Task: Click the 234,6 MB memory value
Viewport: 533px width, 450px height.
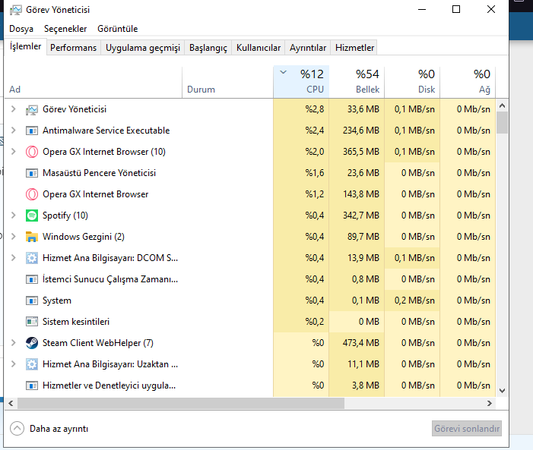Action: click(360, 131)
